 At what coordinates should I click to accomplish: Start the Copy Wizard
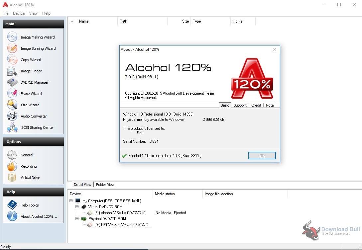[x=30, y=60]
